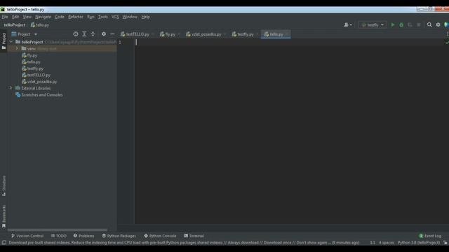
Task: Run the testfly configuration
Action: pyautogui.click(x=393, y=25)
